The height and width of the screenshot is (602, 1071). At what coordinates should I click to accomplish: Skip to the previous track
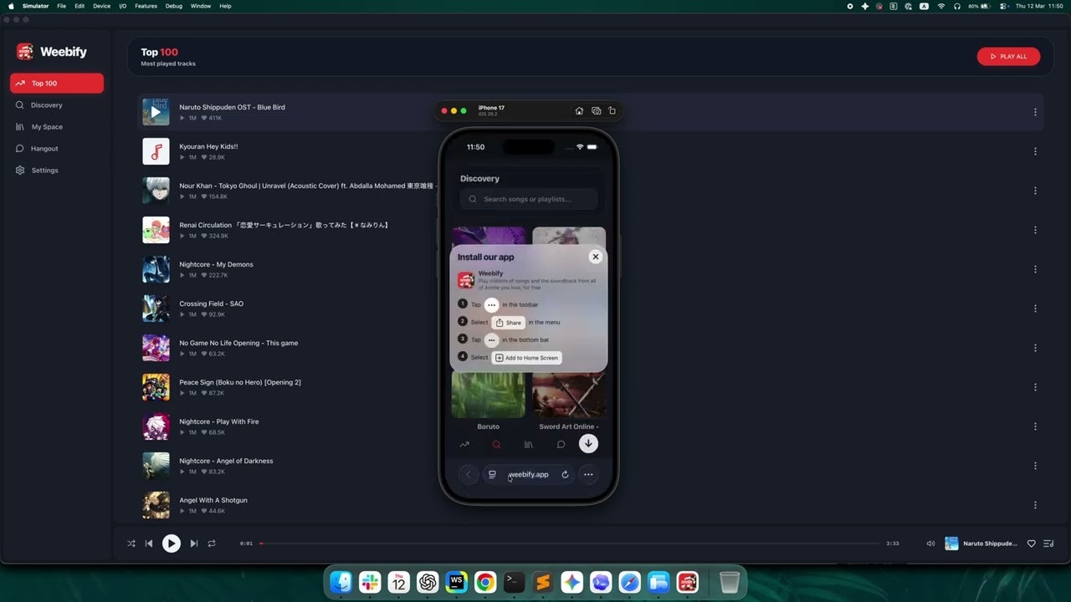click(149, 543)
